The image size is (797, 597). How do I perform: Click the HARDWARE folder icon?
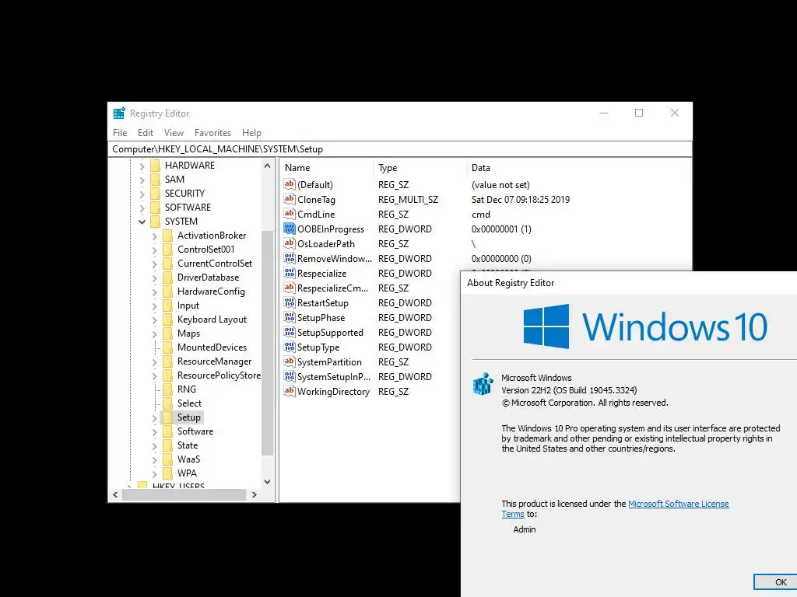click(x=156, y=166)
